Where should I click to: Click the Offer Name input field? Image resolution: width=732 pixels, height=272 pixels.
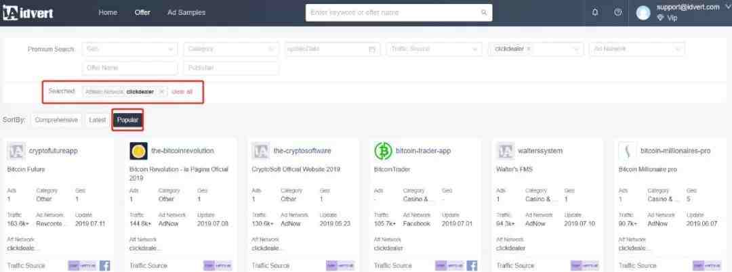pos(129,68)
